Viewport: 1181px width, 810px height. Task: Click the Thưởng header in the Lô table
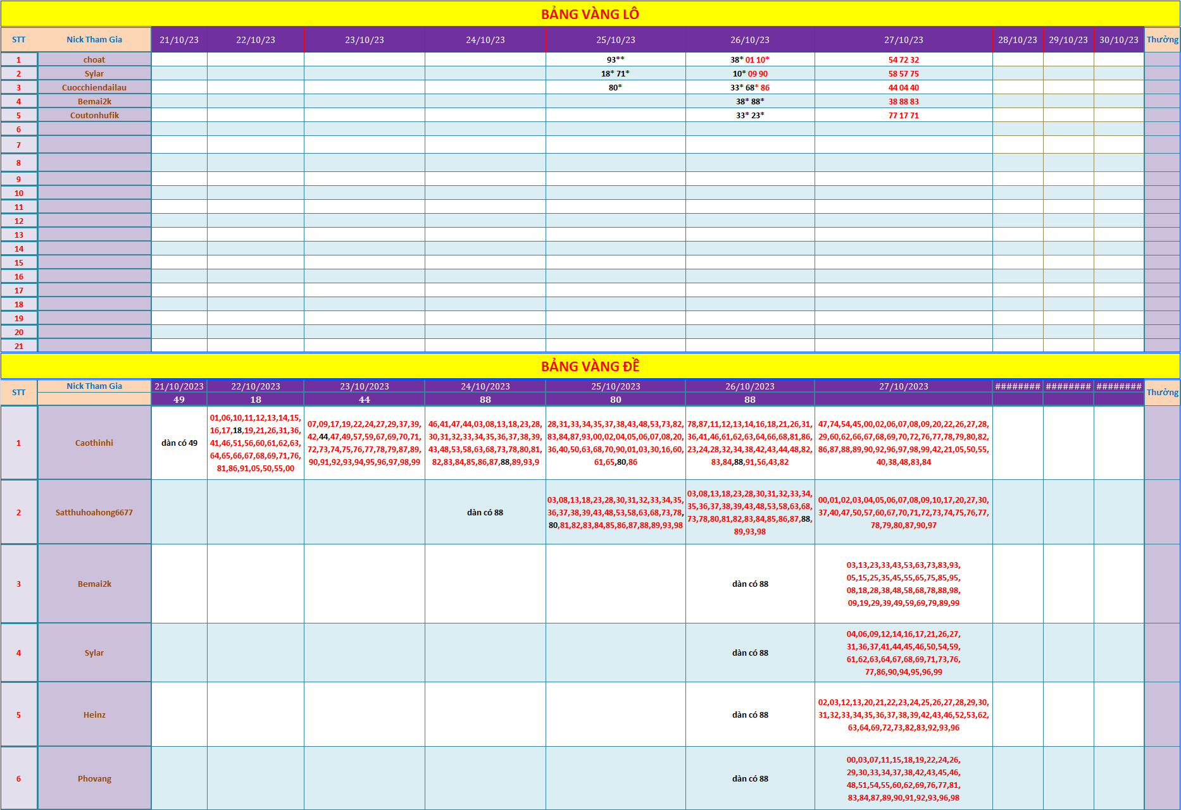click(1162, 40)
